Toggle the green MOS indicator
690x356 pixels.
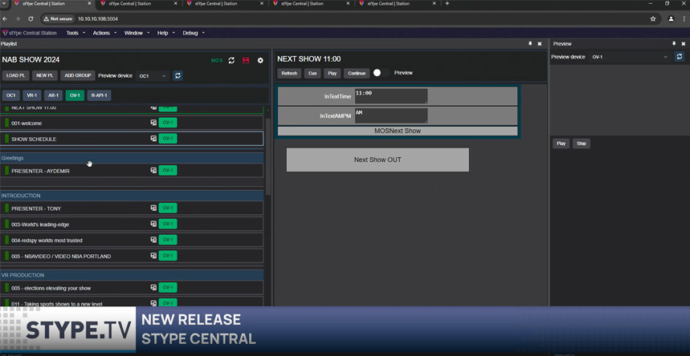tap(217, 61)
